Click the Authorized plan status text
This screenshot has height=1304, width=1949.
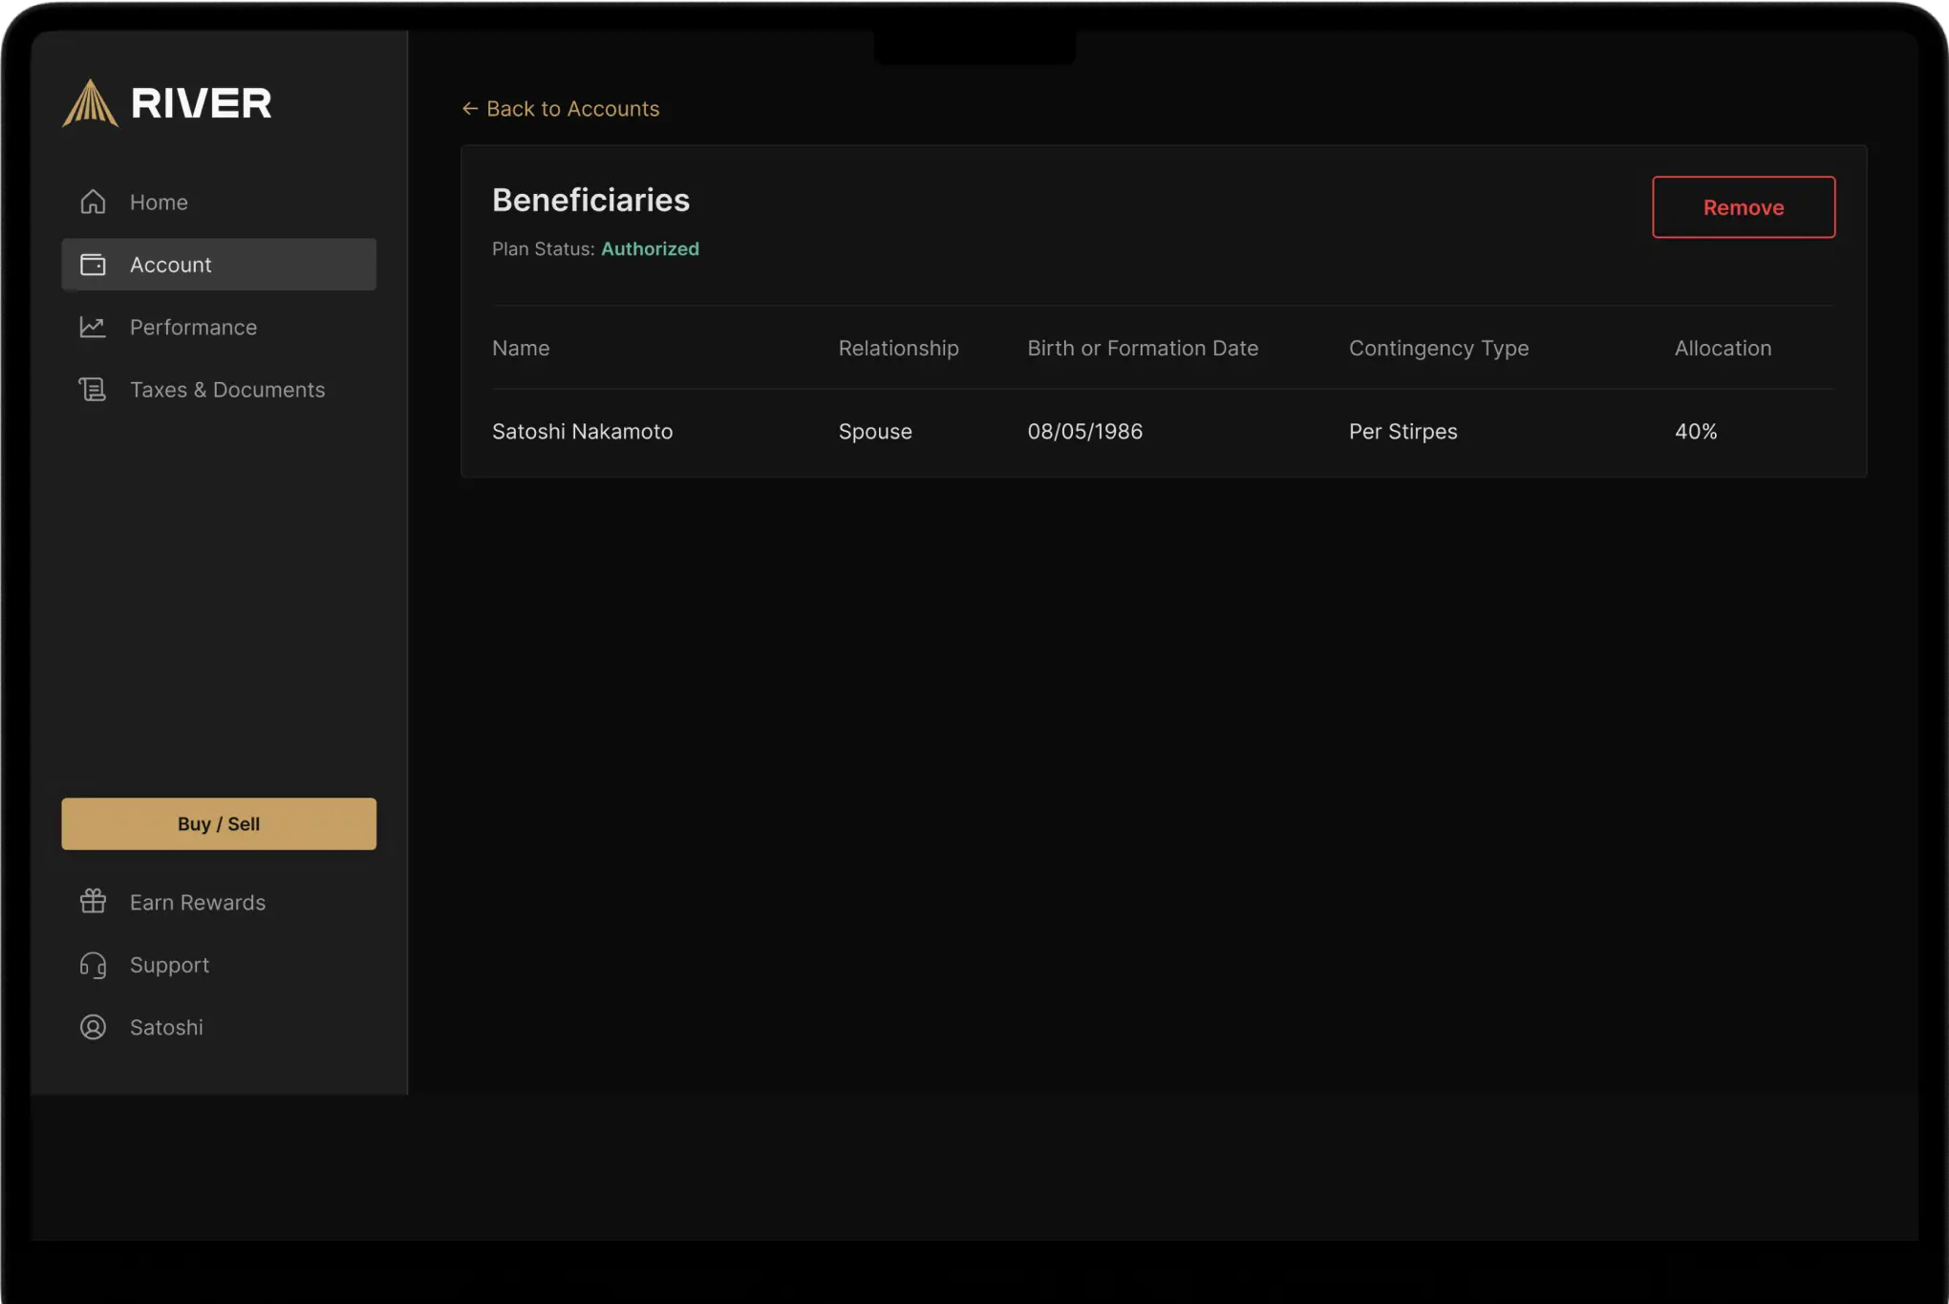pos(650,249)
